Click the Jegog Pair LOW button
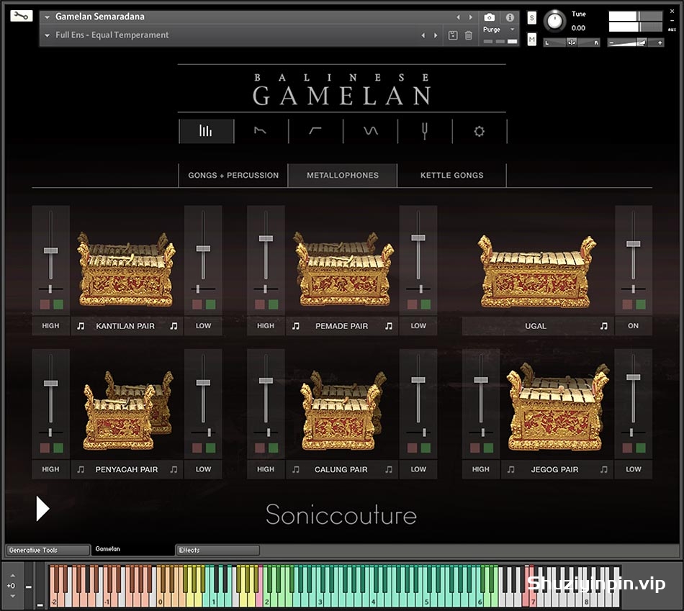Screen dimensions: 684x611 (x=634, y=469)
